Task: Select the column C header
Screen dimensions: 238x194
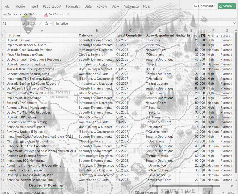Action: click(130, 31)
